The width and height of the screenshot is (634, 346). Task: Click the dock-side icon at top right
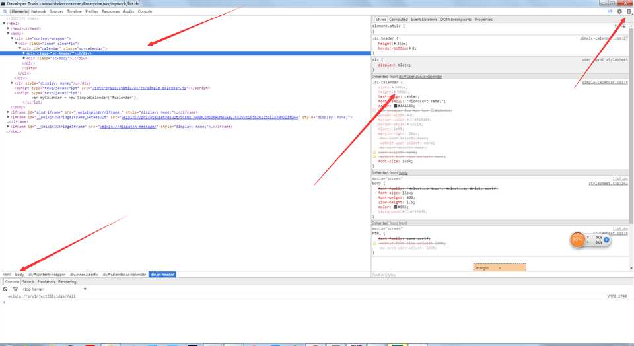pyautogui.click(x=629, y=11)
